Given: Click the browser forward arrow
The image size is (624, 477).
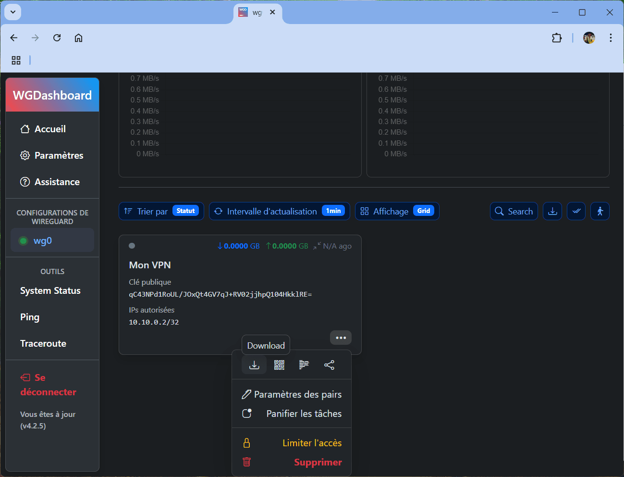Looking at the screenshot, I should tap(35, 38).
